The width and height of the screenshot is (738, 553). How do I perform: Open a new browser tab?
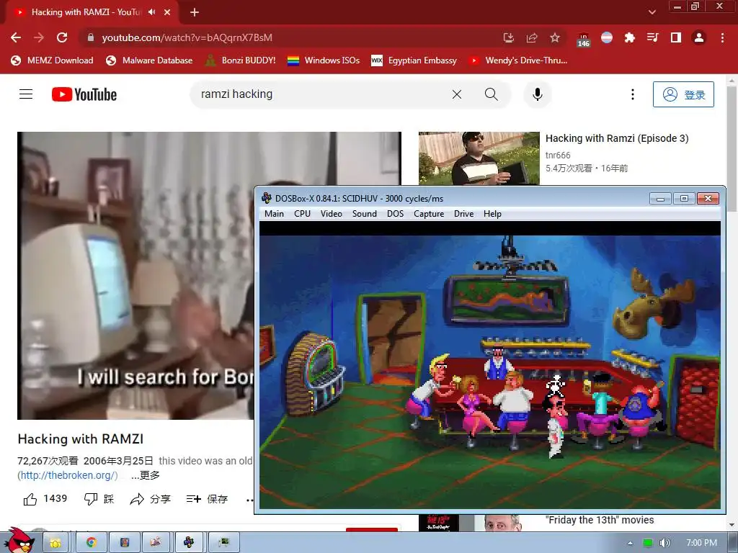(195, 12)
